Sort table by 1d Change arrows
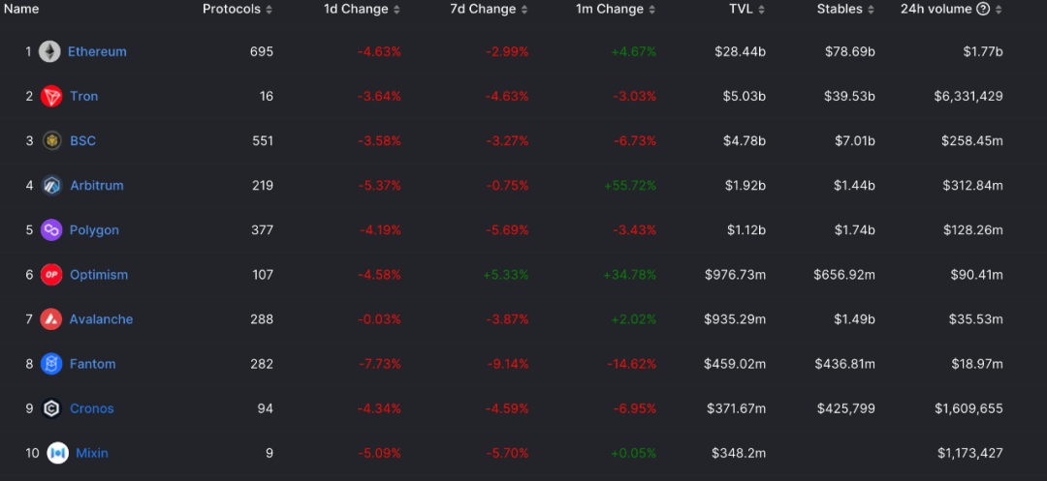This screenshot has height=481, width=1047. pos(397,10)
